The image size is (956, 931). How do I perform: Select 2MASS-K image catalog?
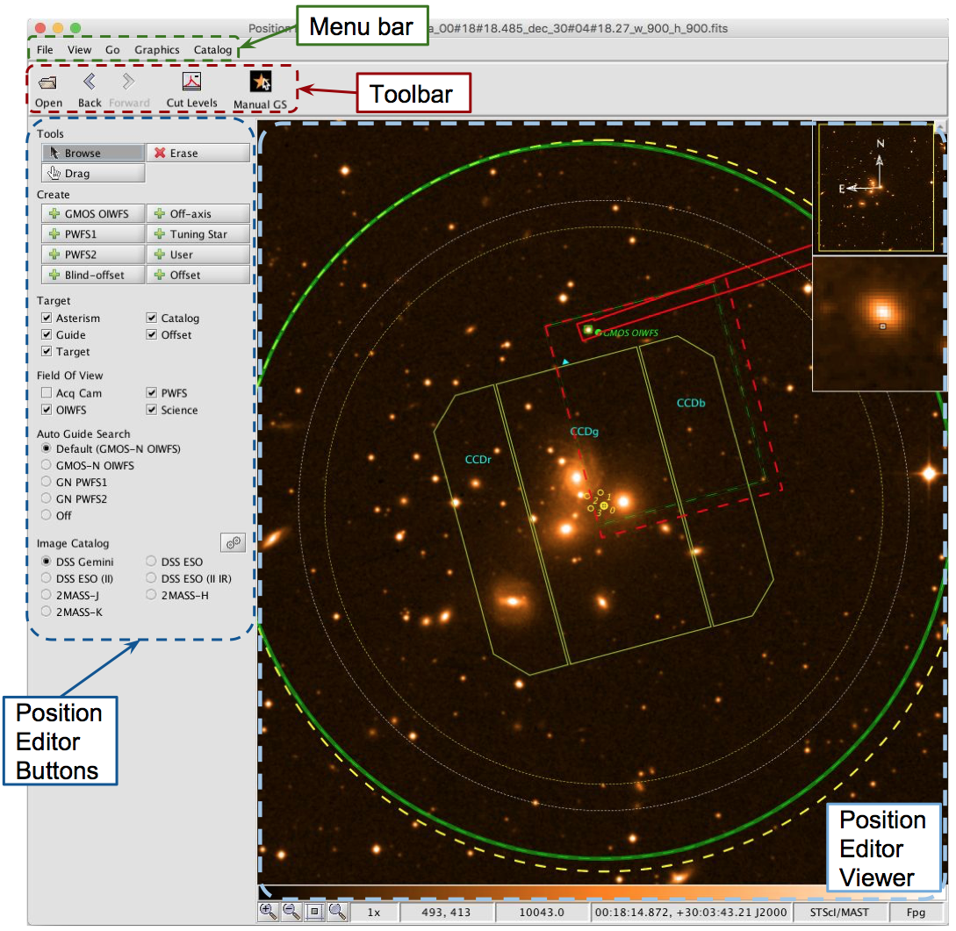(x=47, y=612)
